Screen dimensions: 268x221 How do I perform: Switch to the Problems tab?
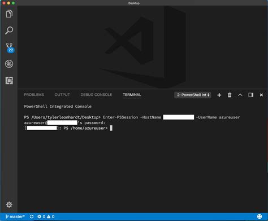pos(34,95)
